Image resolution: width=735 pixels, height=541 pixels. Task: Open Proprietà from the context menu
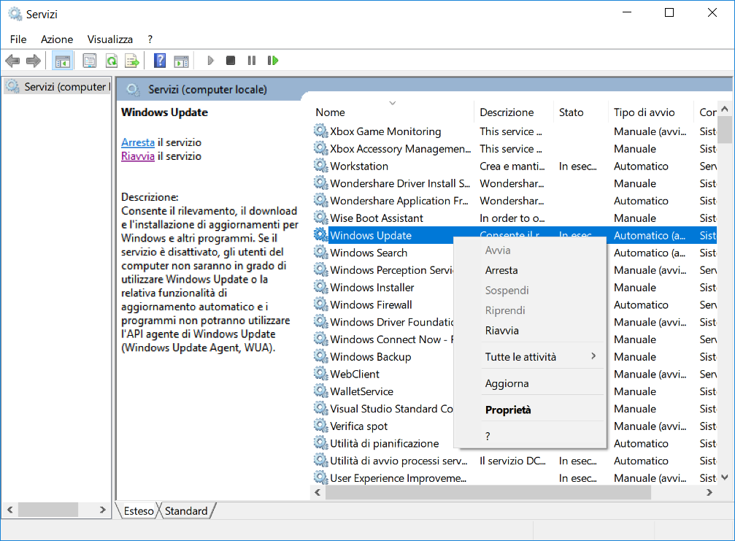click(x=530, y=410)
